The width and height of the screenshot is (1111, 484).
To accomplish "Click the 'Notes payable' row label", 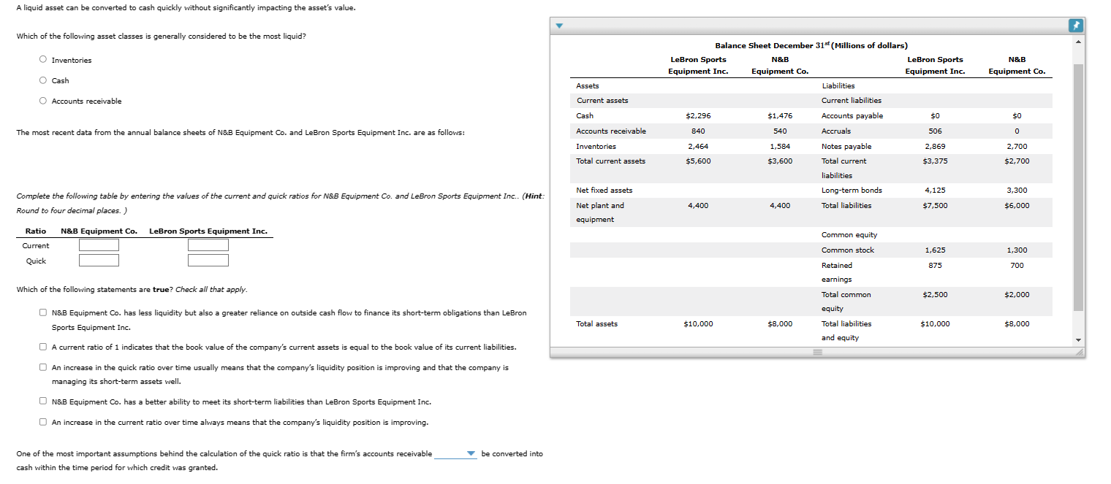I will pyautogui.click(x=846, y=146).
